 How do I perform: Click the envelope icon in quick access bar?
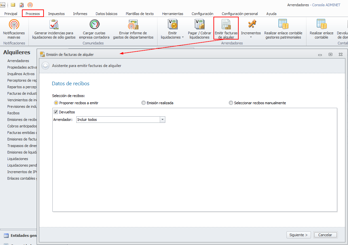click(x=13, y=5)
